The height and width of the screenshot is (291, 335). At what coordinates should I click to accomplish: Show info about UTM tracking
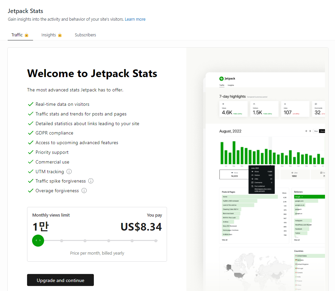point(69,172)
